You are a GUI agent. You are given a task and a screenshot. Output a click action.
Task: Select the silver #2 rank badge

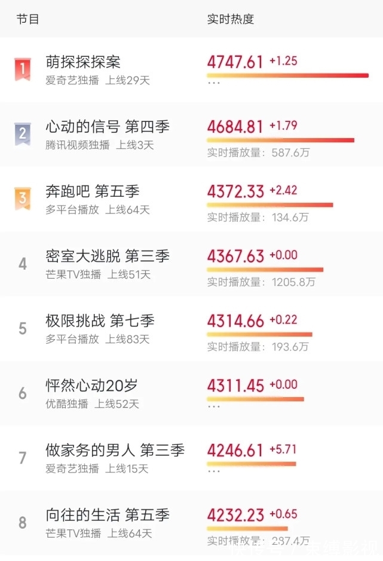click(22, 132)
